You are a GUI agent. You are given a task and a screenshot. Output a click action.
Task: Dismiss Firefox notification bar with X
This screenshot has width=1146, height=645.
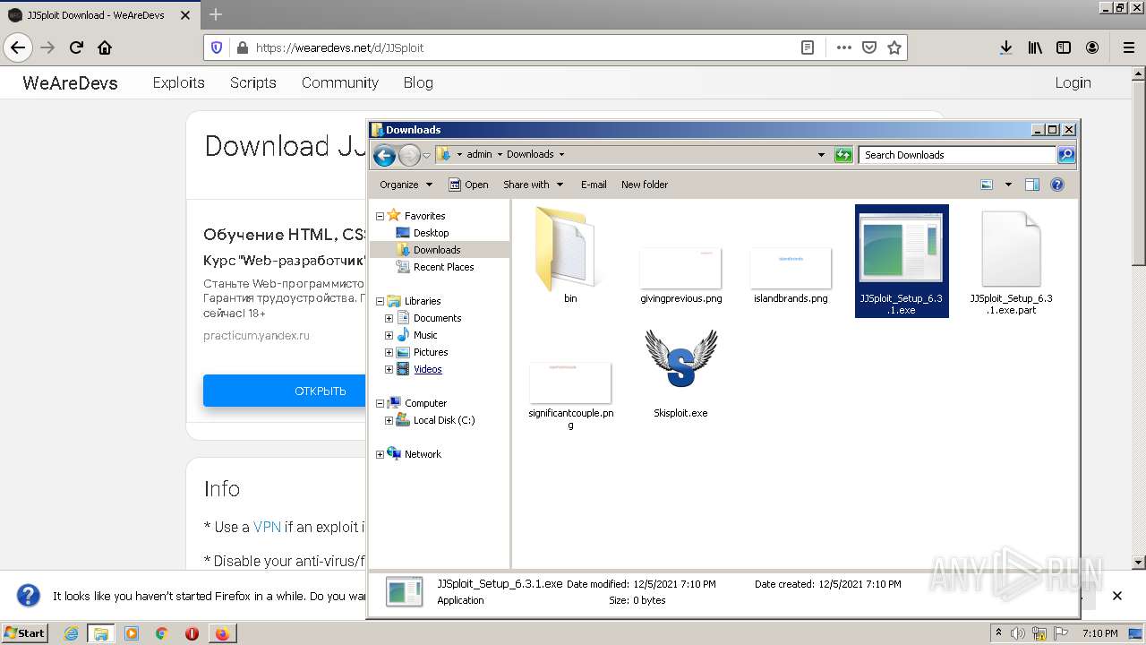pyautogui.click(x=1116, y=596)
